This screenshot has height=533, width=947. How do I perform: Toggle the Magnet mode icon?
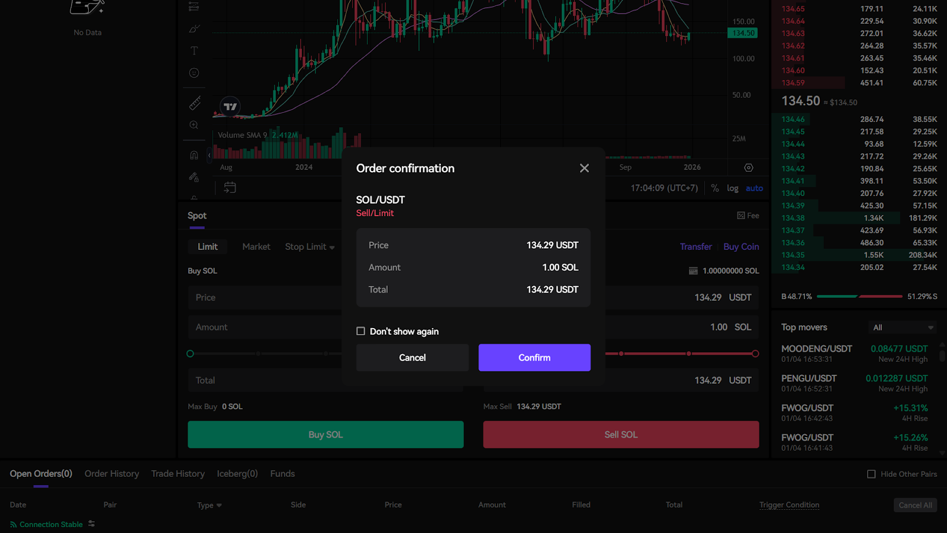click(x=194, y=155)
